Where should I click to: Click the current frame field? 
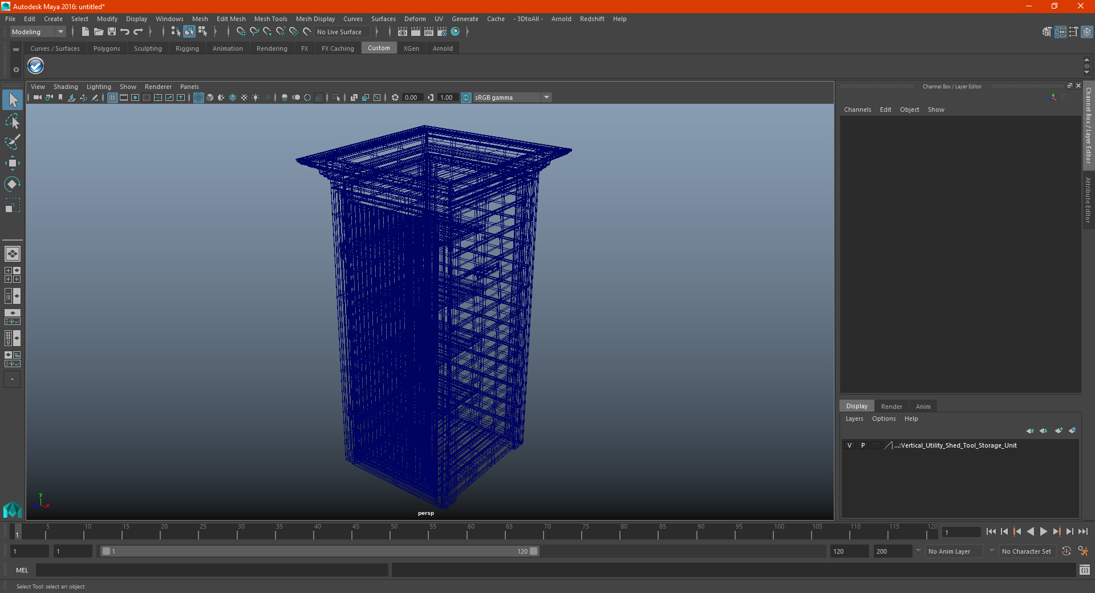(961, 533)
